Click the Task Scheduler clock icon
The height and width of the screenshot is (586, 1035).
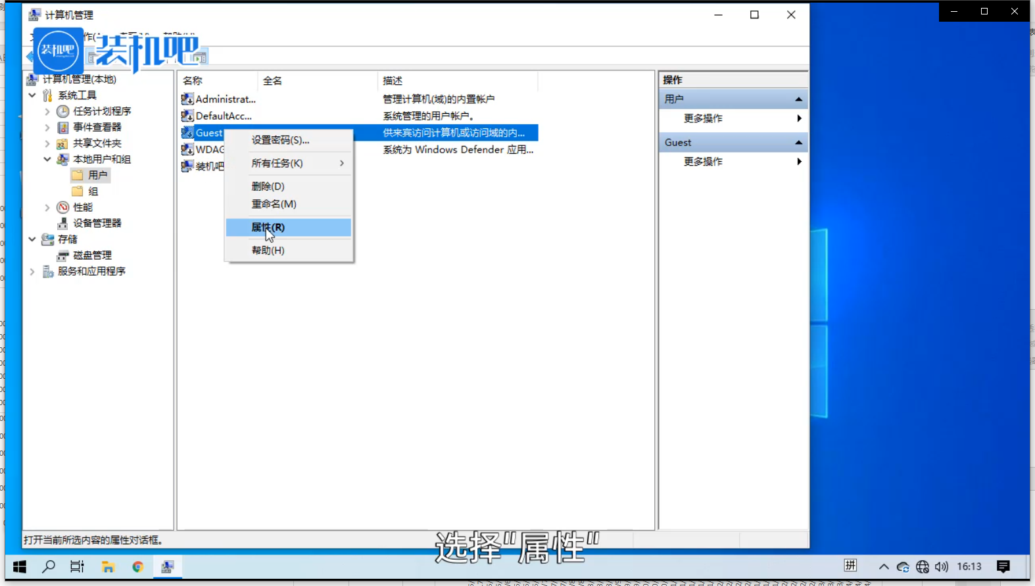pyautogui.click(x=63, y=111)
